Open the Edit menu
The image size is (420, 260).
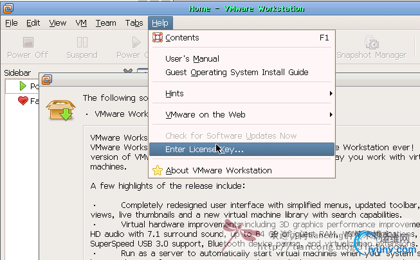tap(33, 23)
